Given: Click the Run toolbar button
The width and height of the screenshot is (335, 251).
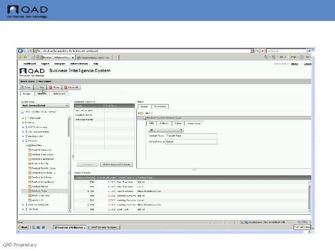Looking at the screenshot, I should [x=40, y=87].
